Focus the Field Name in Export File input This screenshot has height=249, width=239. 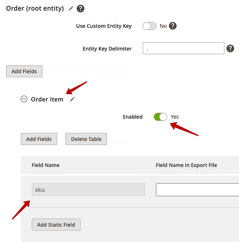coord(197,190)
